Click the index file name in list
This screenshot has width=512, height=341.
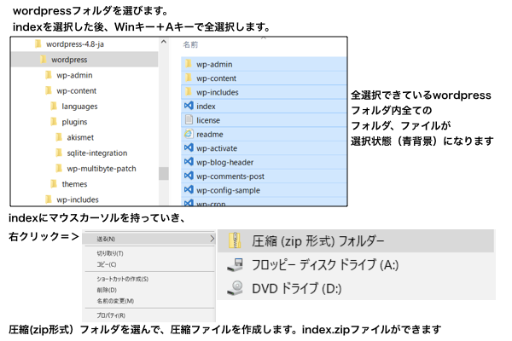(206, 107)
